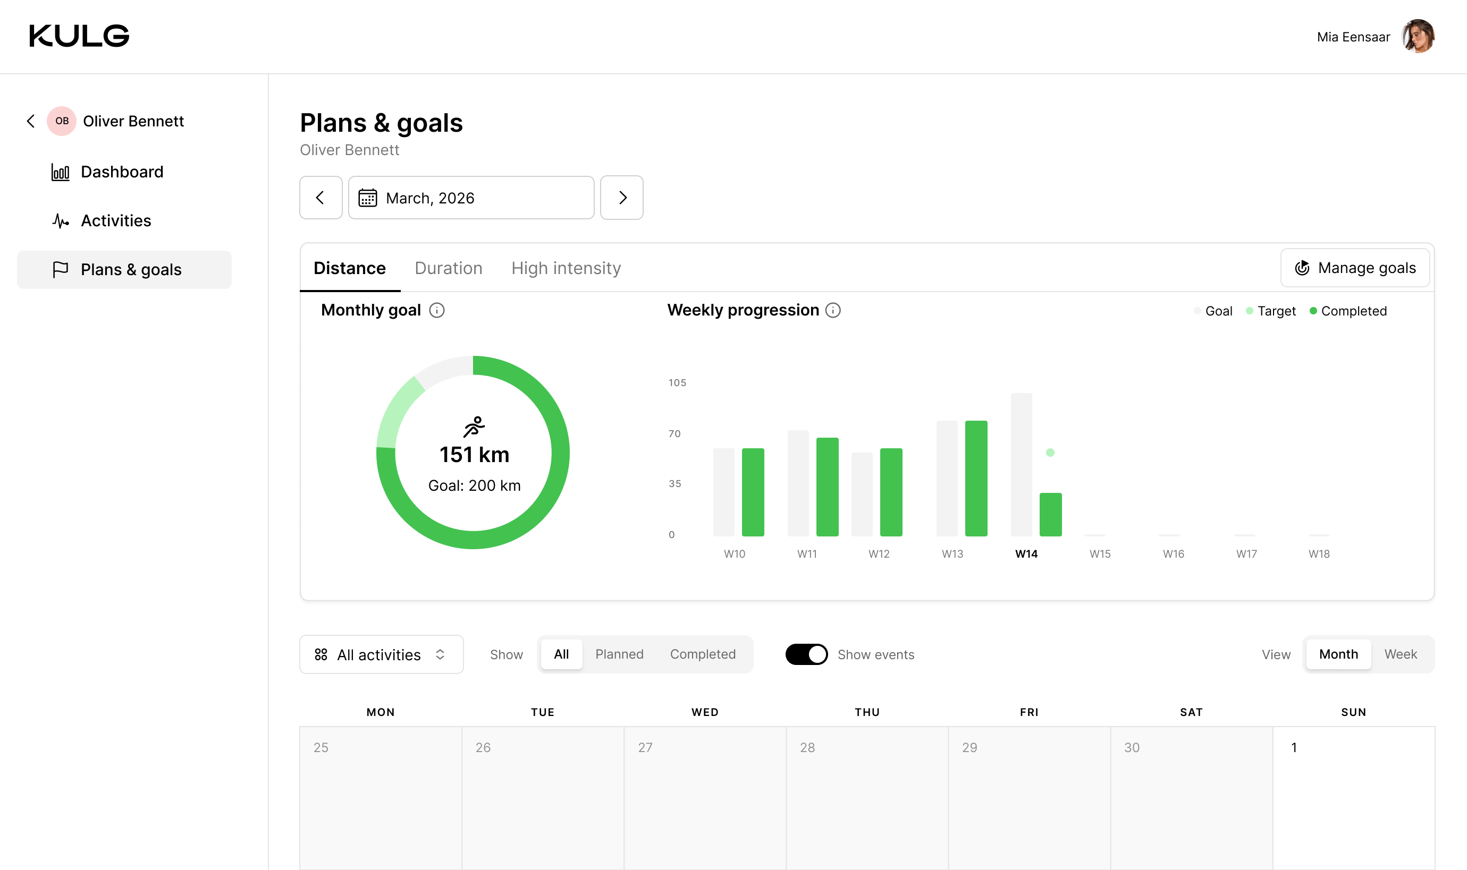
Task: Click the Manage goals button
Action: (x=1354, y=268)
